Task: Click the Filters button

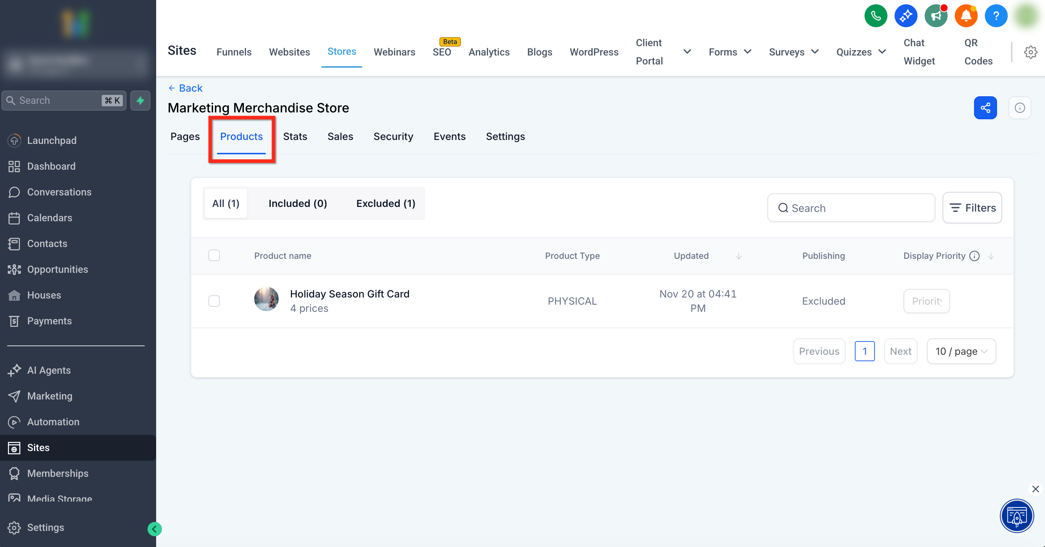Action: [972, 208]
